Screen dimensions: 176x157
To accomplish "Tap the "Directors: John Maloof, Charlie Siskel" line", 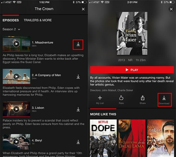I will click(x=111, y=90).
